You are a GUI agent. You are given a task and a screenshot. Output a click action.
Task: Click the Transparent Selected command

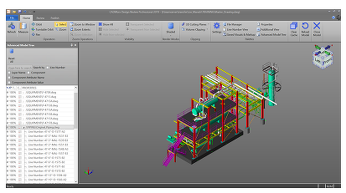(x=140, y=25)
